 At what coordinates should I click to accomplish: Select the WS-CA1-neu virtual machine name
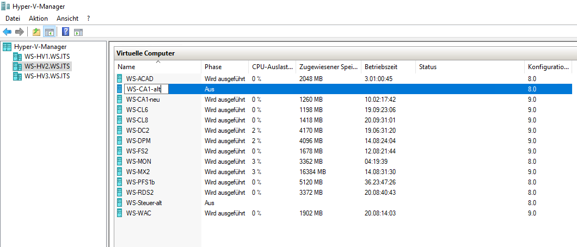pos(143,99)
